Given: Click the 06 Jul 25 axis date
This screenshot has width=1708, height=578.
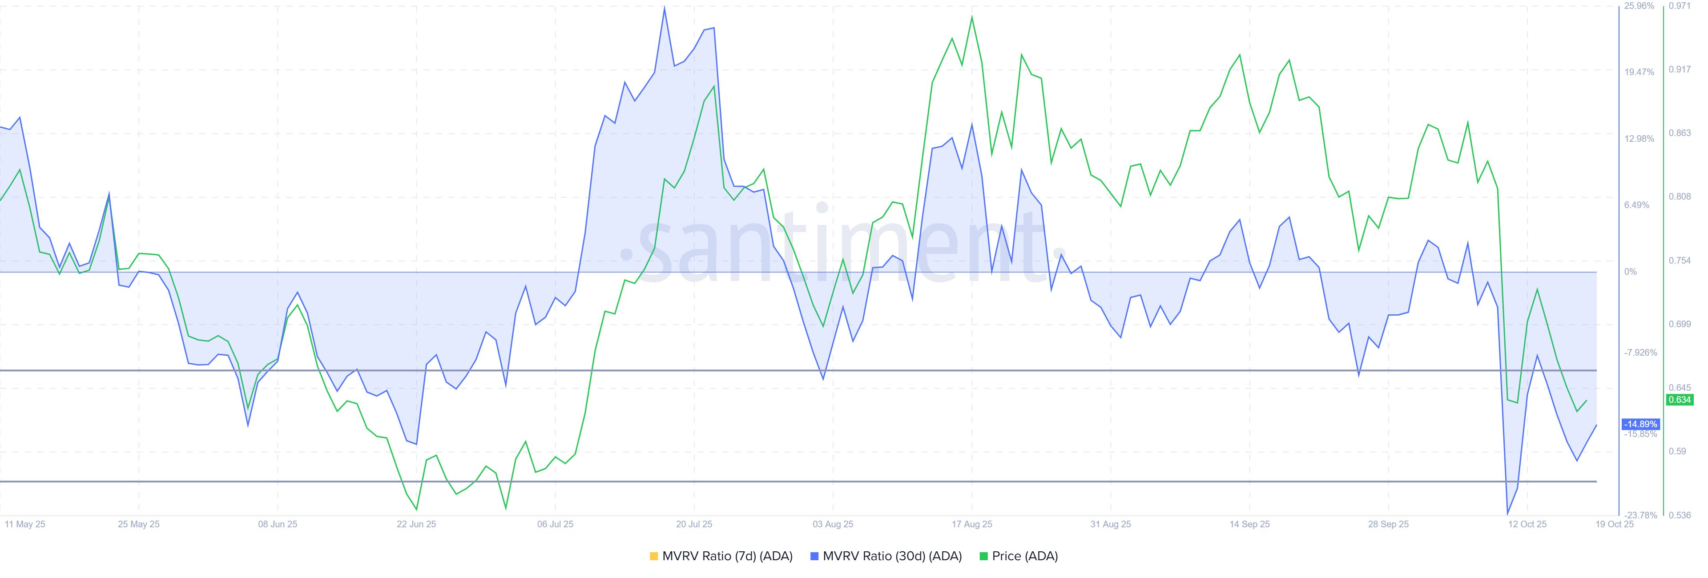Looking at the screenshot, I should point(555,524).
